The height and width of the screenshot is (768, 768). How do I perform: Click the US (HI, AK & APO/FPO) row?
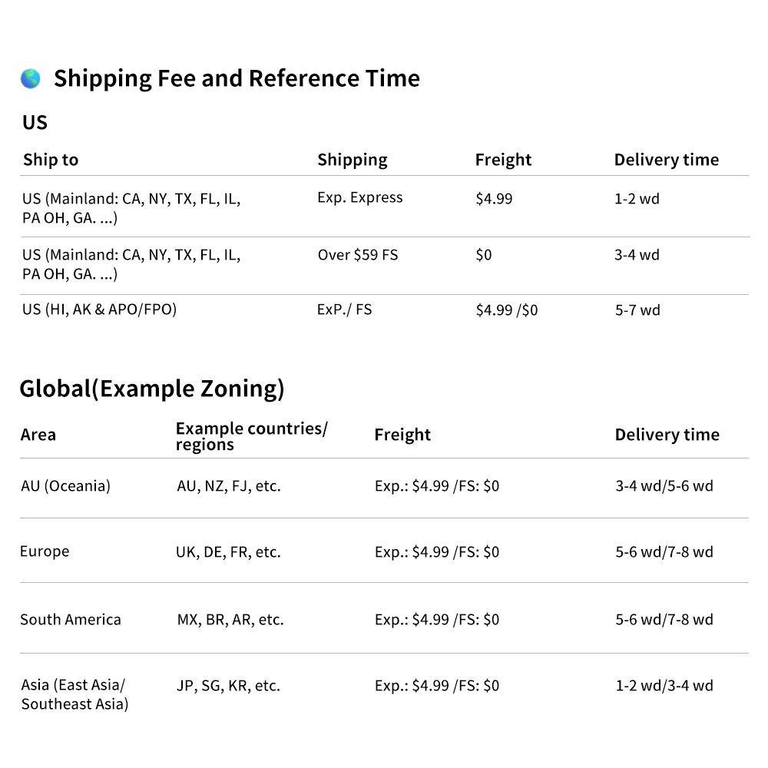(x=99, y=310)
